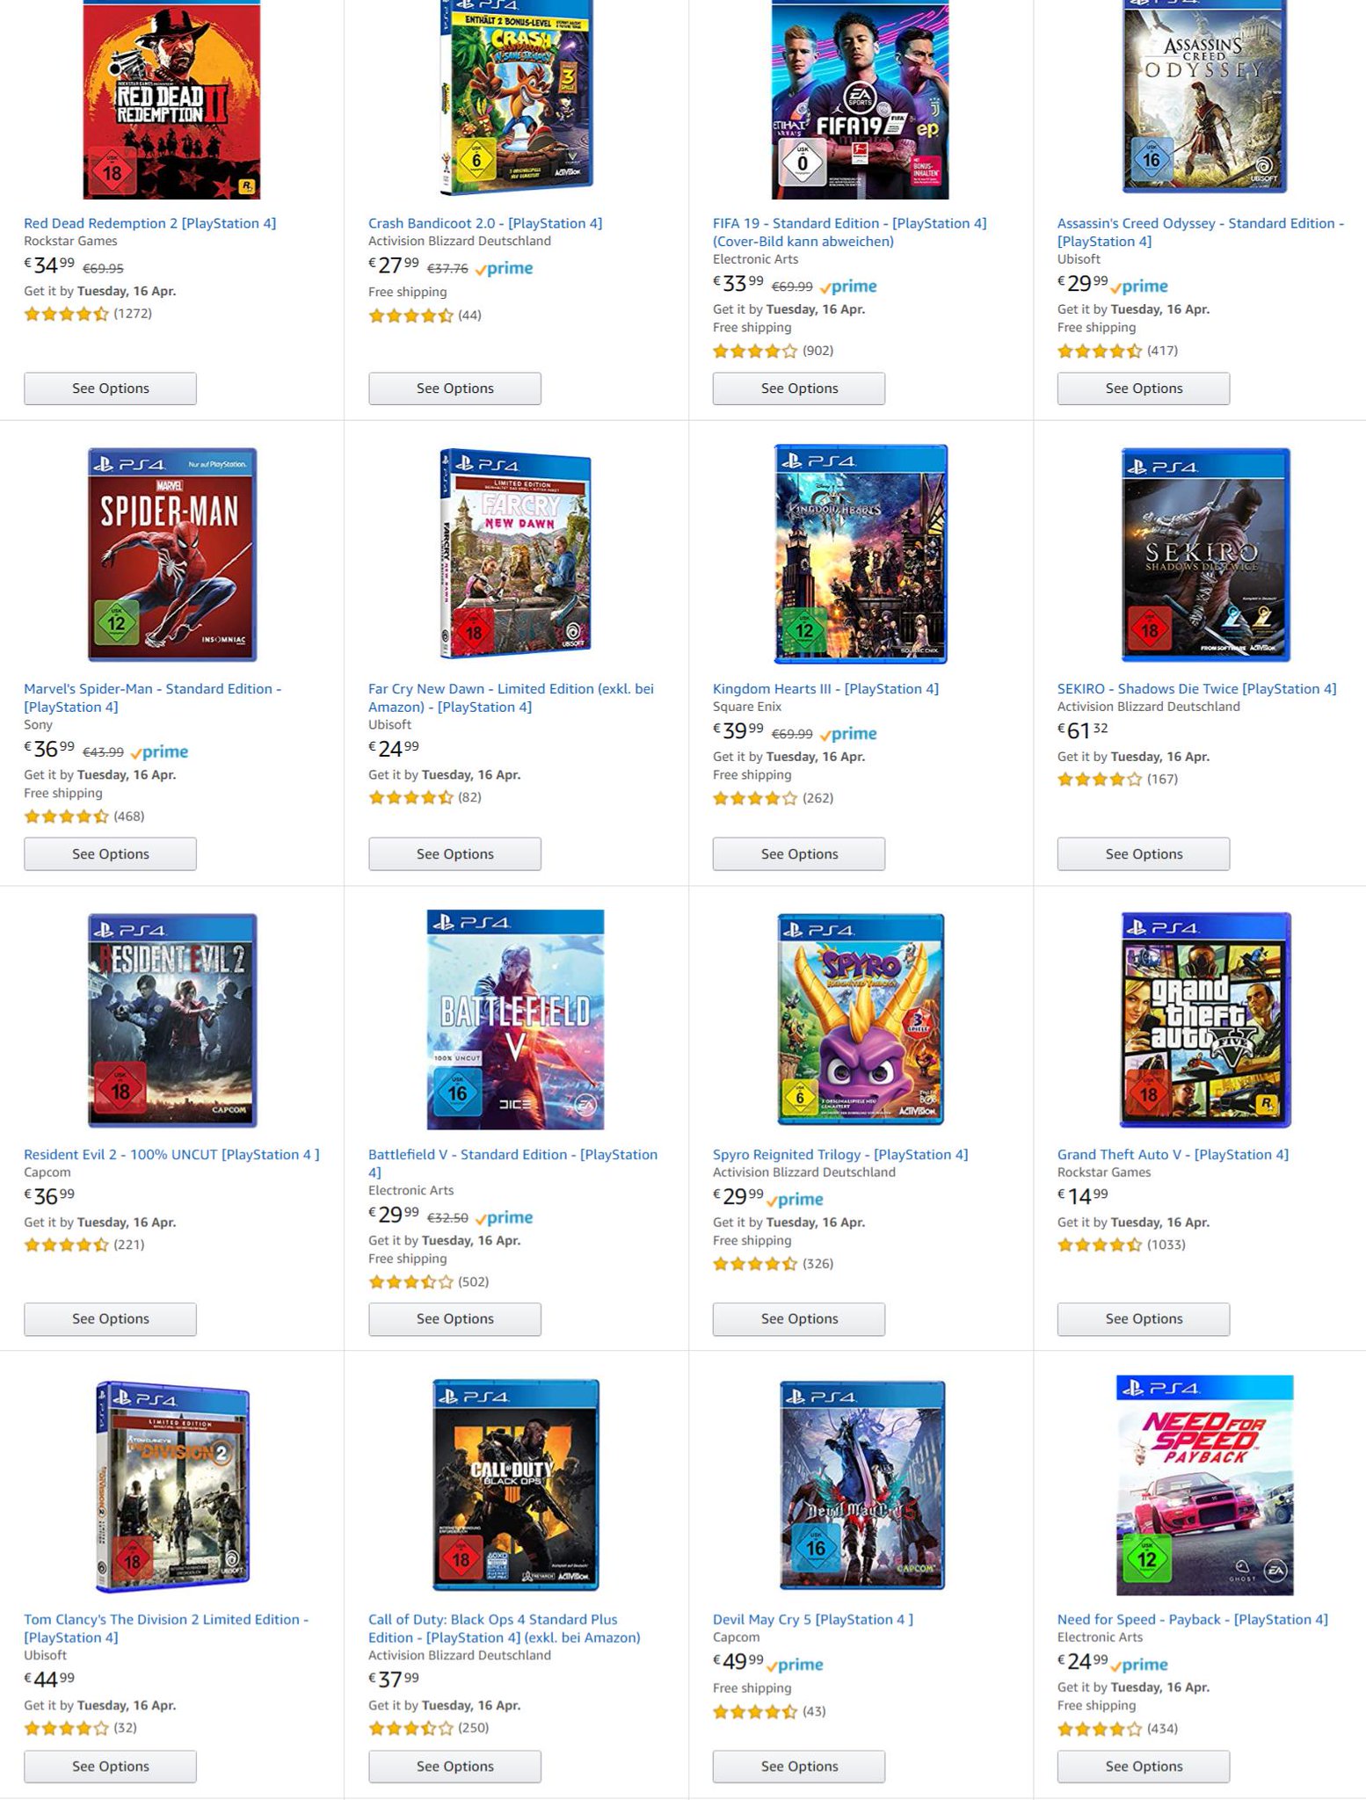The image size is (1366, 1800).
Task: Click See Options for Need for Speed Payback
Action: (1144, 1767)
